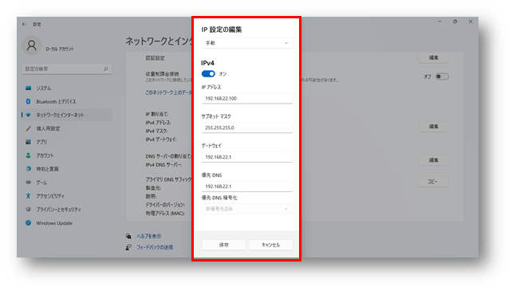
Task: Open the このネットワーク上のデータ link
Action: pos(169,92)
